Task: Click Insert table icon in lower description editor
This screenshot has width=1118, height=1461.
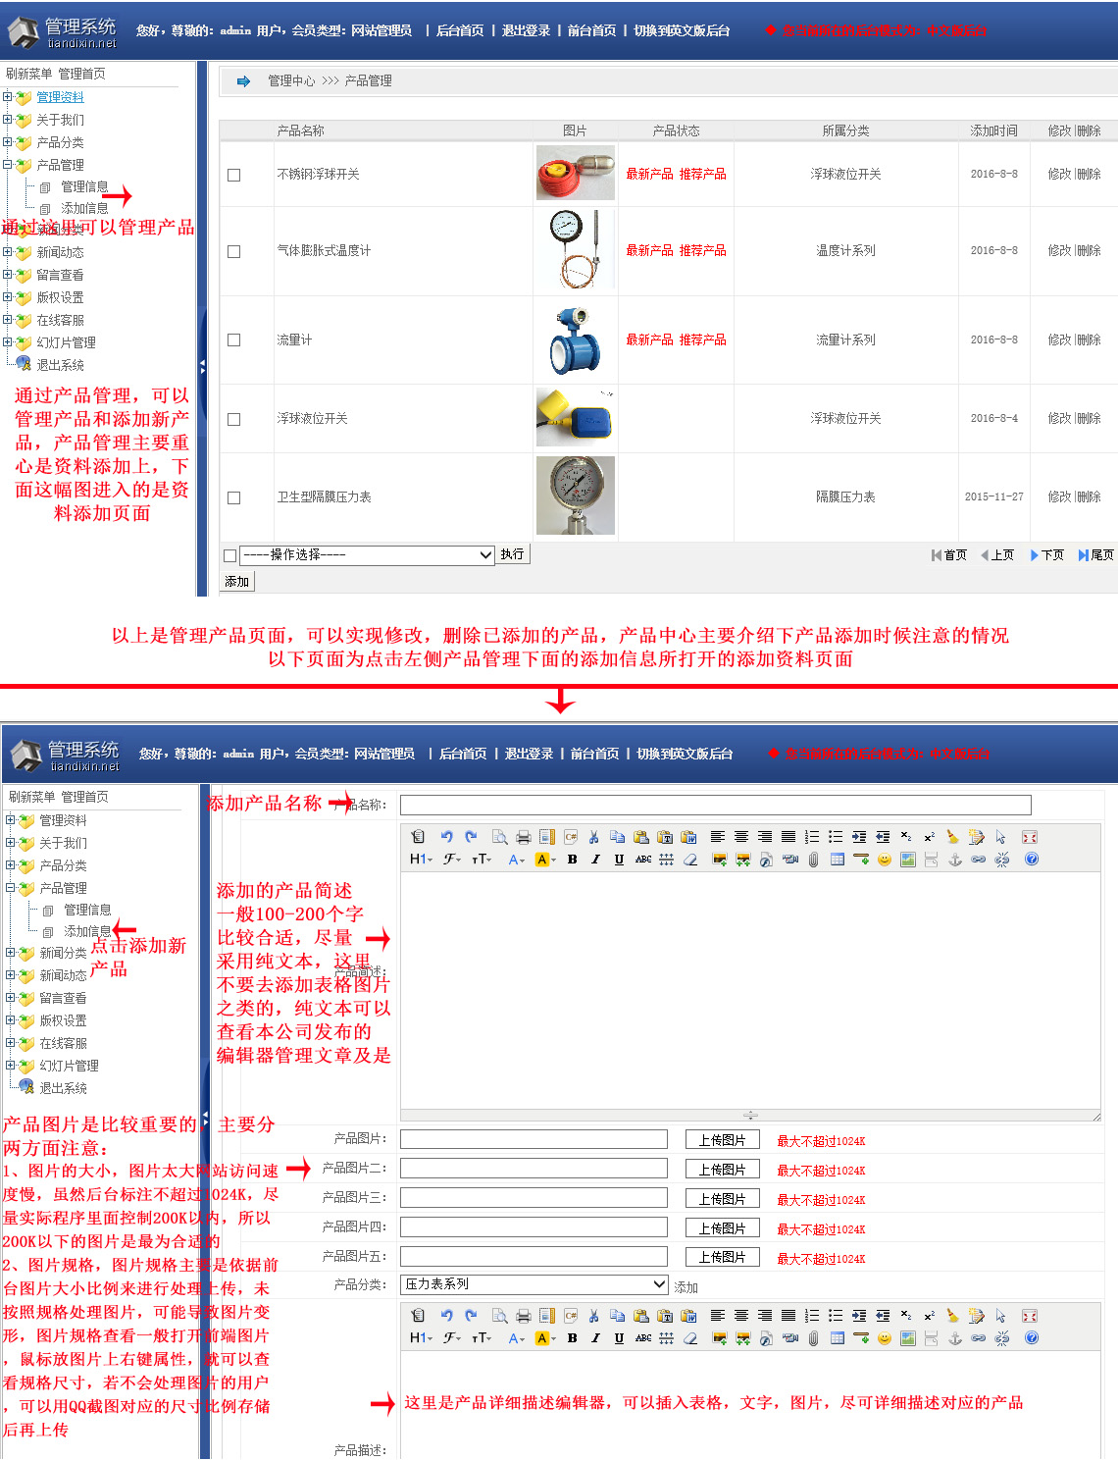Action: click(x=837, y=1338)
